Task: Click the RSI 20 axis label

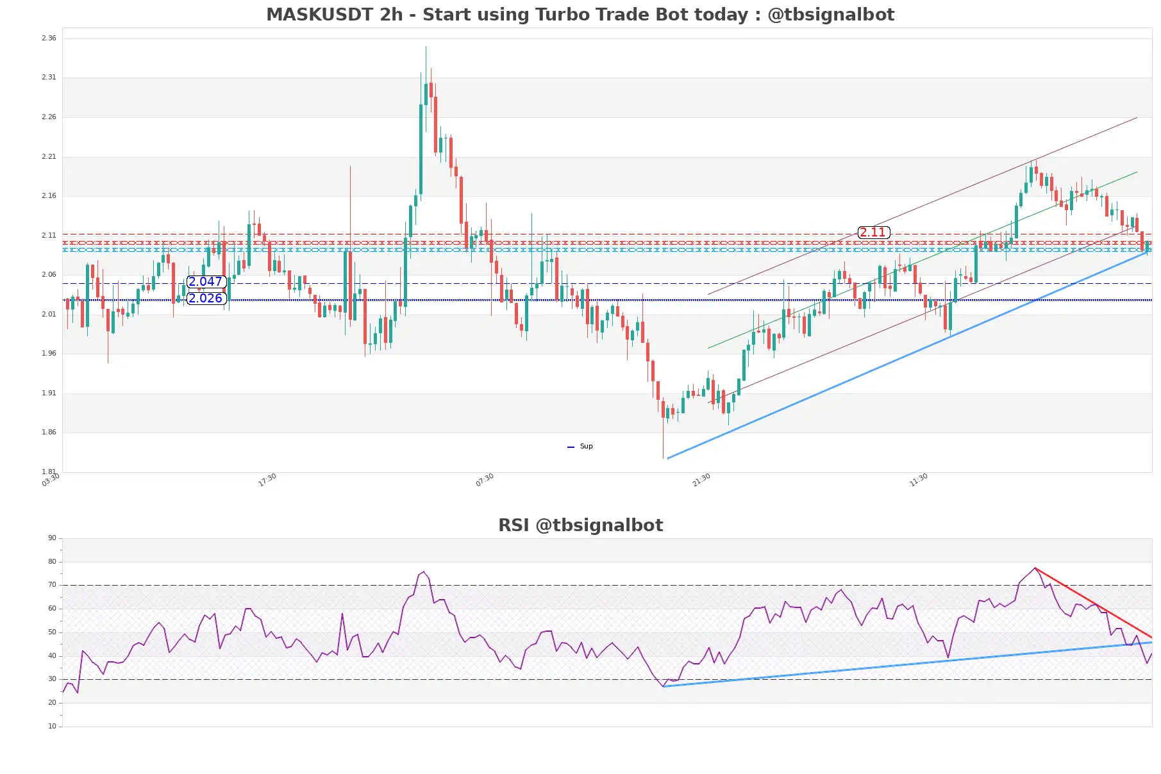Action: tap(52, 703)
